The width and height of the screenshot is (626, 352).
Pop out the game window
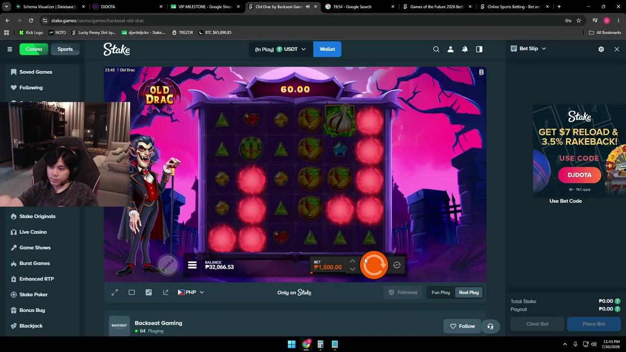click(165, 292)
